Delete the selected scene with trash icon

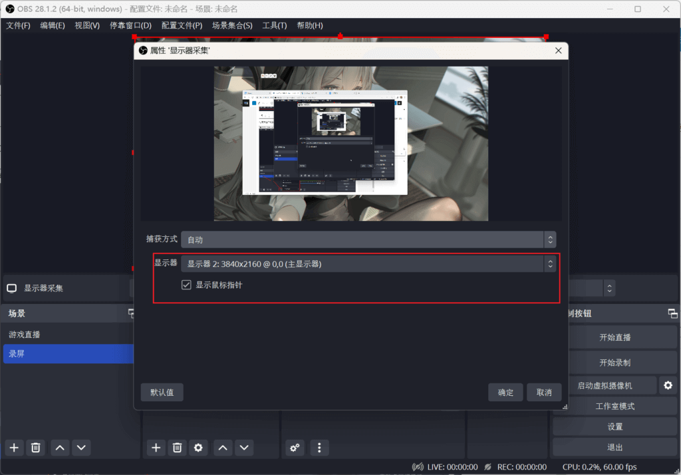(36, 448)
